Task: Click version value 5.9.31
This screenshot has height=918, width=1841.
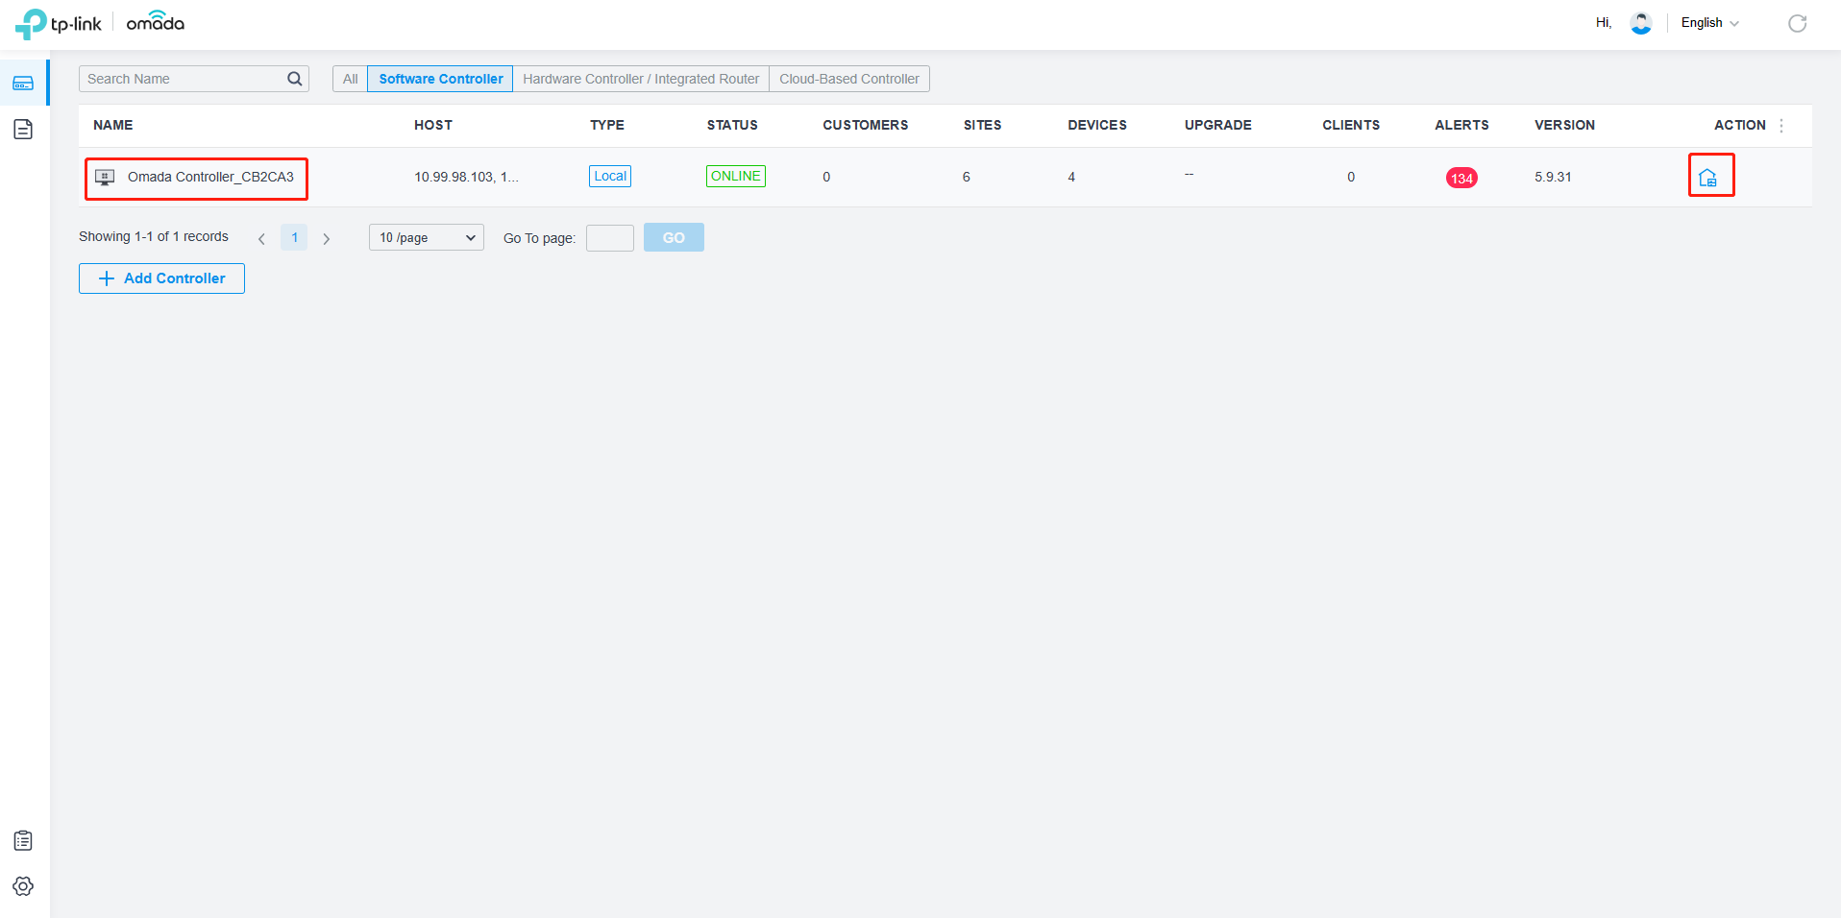Action: pos(1553,178)
